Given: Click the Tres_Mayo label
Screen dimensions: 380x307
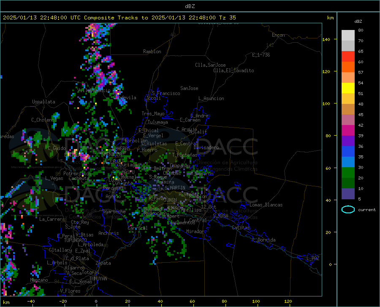Looking at the screenshot, I should pyautogui.click(x=153, y=114).
